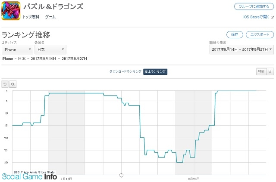The height and width of the screenshot is (182, 276).
Task: Click the external link icon beside iOS Store
Action: 272,17
